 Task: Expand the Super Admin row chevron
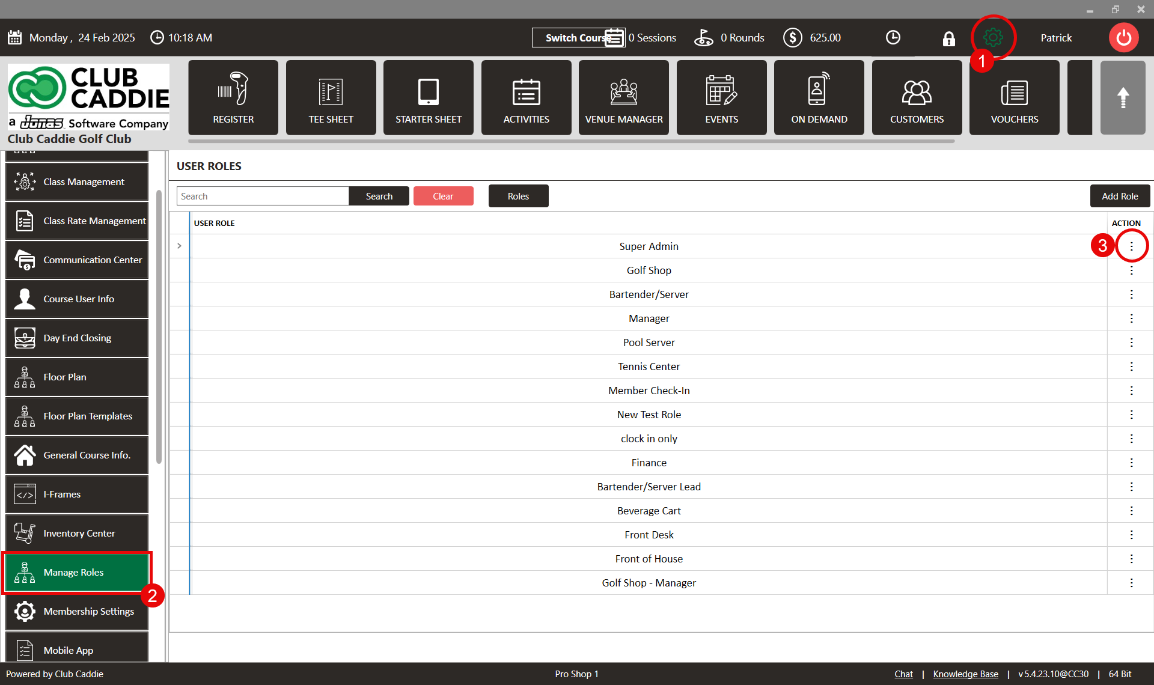point(179,246)
